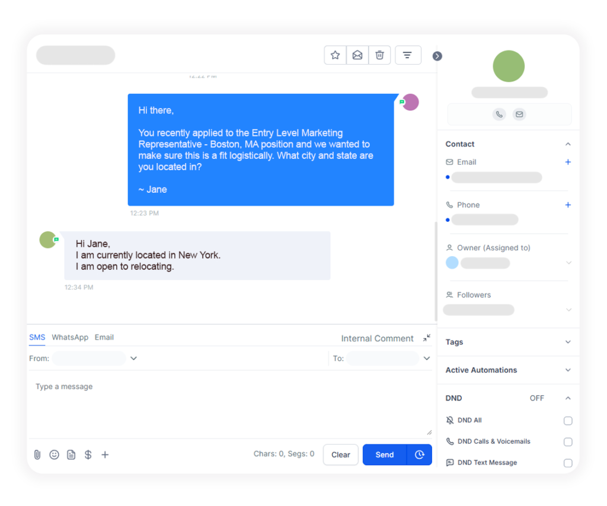Image resolution: width=607 pixels, height=506 pixels.
Task: Send the message
Action: 384,454
